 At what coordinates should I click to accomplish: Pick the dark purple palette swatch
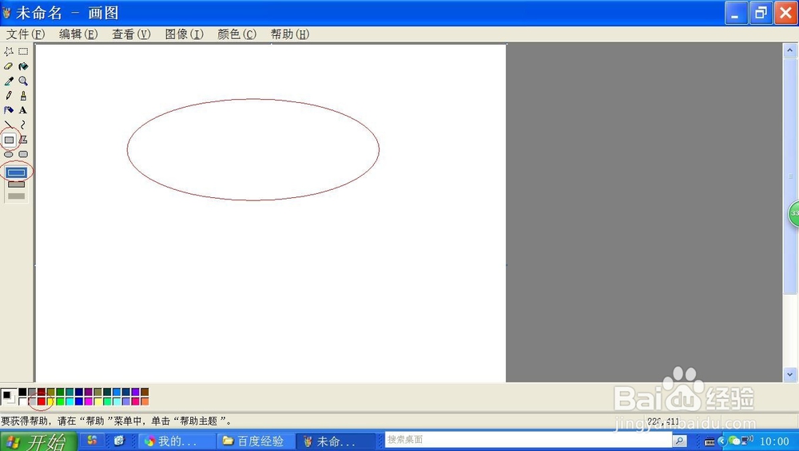click(x=88, y=392)
